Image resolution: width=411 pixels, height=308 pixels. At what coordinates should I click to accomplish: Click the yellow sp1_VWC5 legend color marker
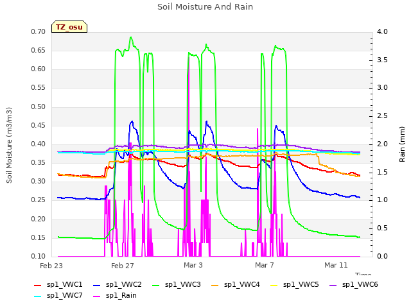[274, 285]
